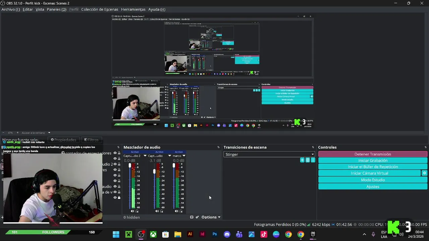429x241 pixels.
Task: Click Iniciar Grabación button
Action: pyautogui.click(x=373, y=161)
